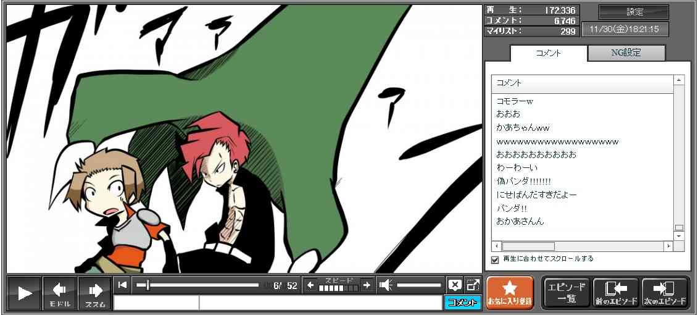Click the ススム forward arrow button
Screen dimensions: 698x315
[x=95, y=293]
